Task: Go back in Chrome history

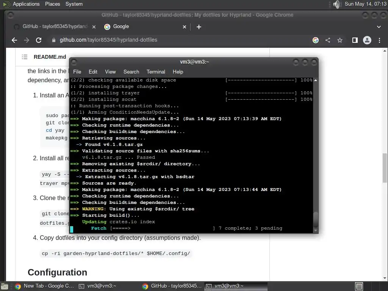Action: (14, 40)
